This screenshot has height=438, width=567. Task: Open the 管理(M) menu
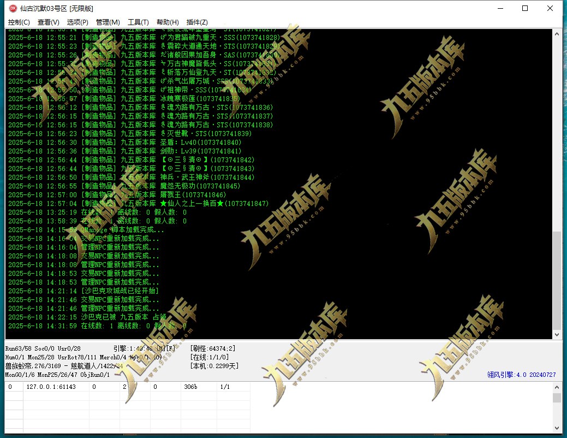(x=108, y=22)
